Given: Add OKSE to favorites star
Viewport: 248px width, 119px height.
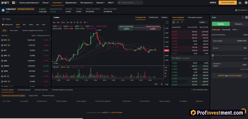Looking at the screenshot, I should pyautogui.click(x=2, y=71).
